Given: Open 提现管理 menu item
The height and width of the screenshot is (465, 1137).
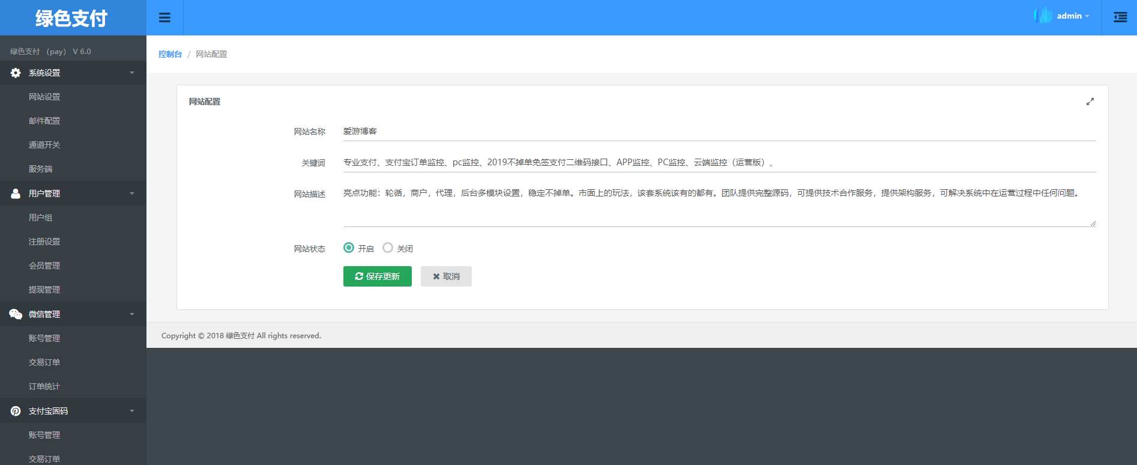Looking at the screenshot, I should [x=73, y=290].
